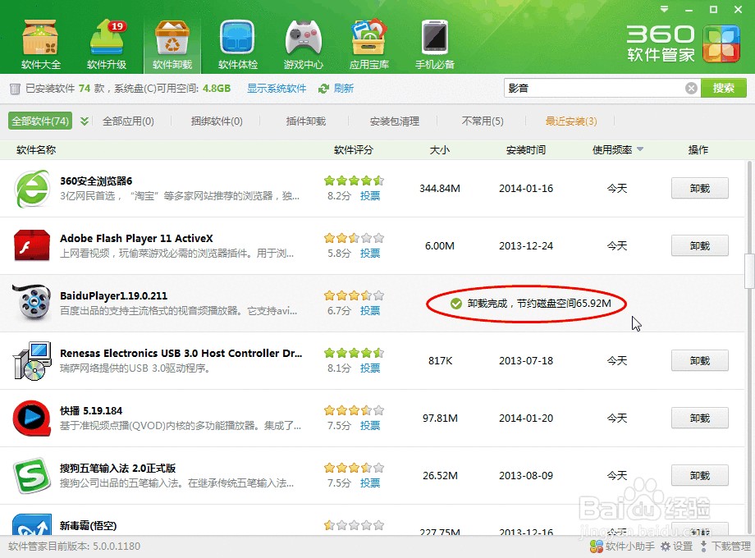The image size is (755, 558).
Task: Click the 360 软件管家 colorful logo
Action: click(x=721, y=43)
